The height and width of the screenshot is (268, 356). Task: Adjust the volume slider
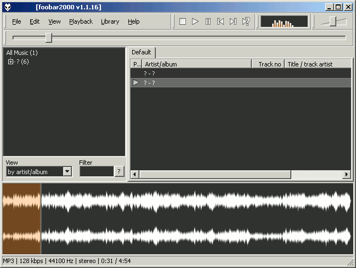pos(333,21)
